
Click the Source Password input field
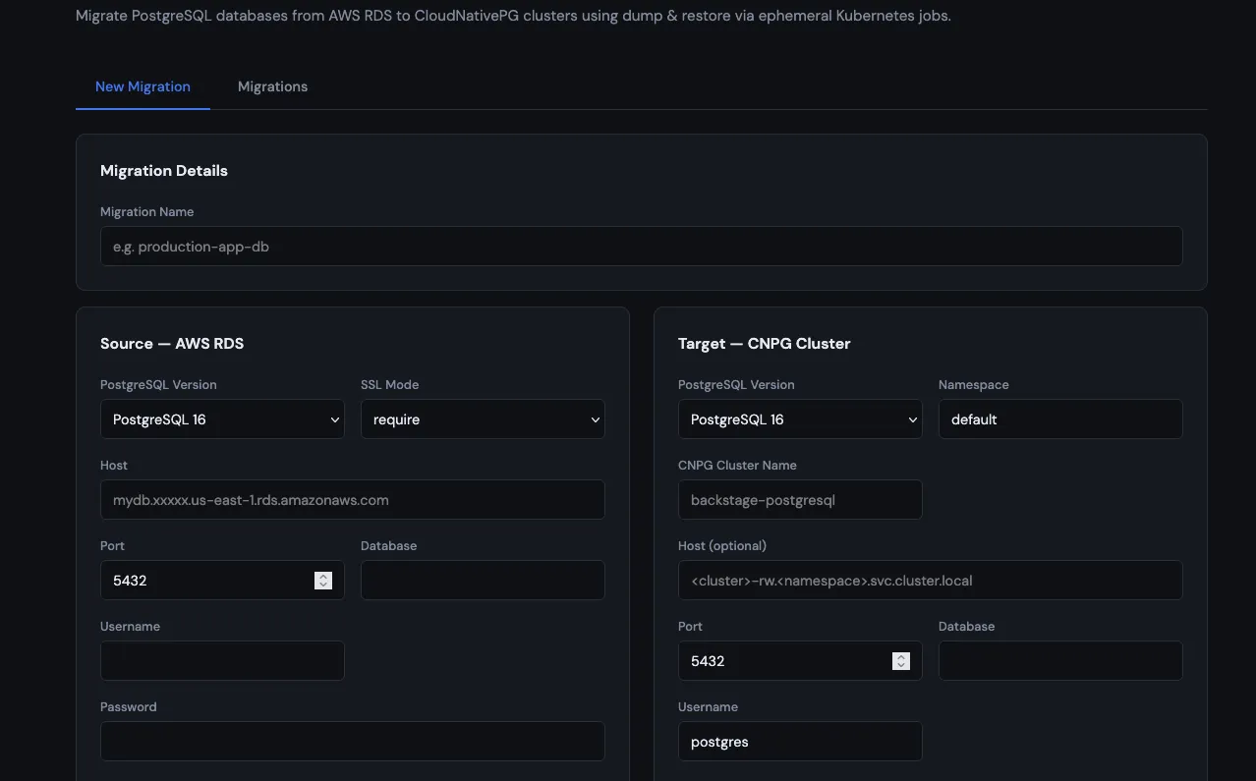[352, 742]
